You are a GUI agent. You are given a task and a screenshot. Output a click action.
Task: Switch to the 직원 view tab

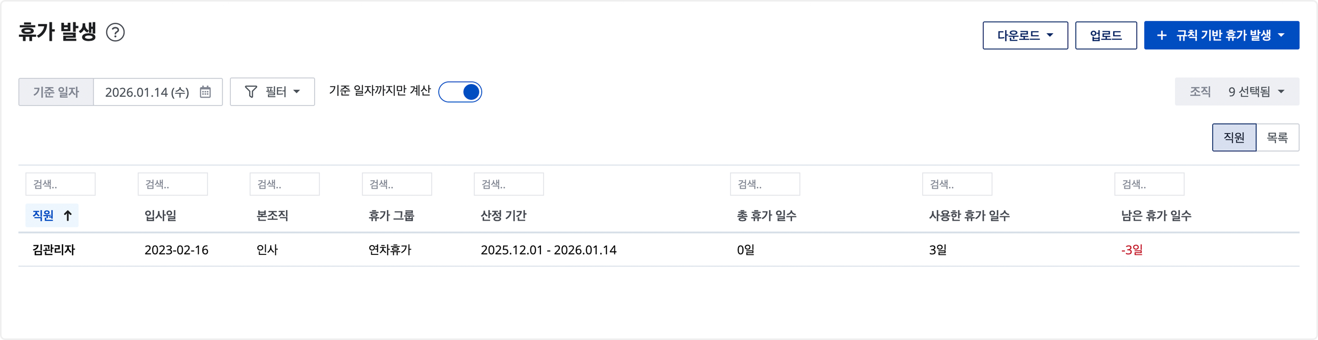(x=1234, y=137)
